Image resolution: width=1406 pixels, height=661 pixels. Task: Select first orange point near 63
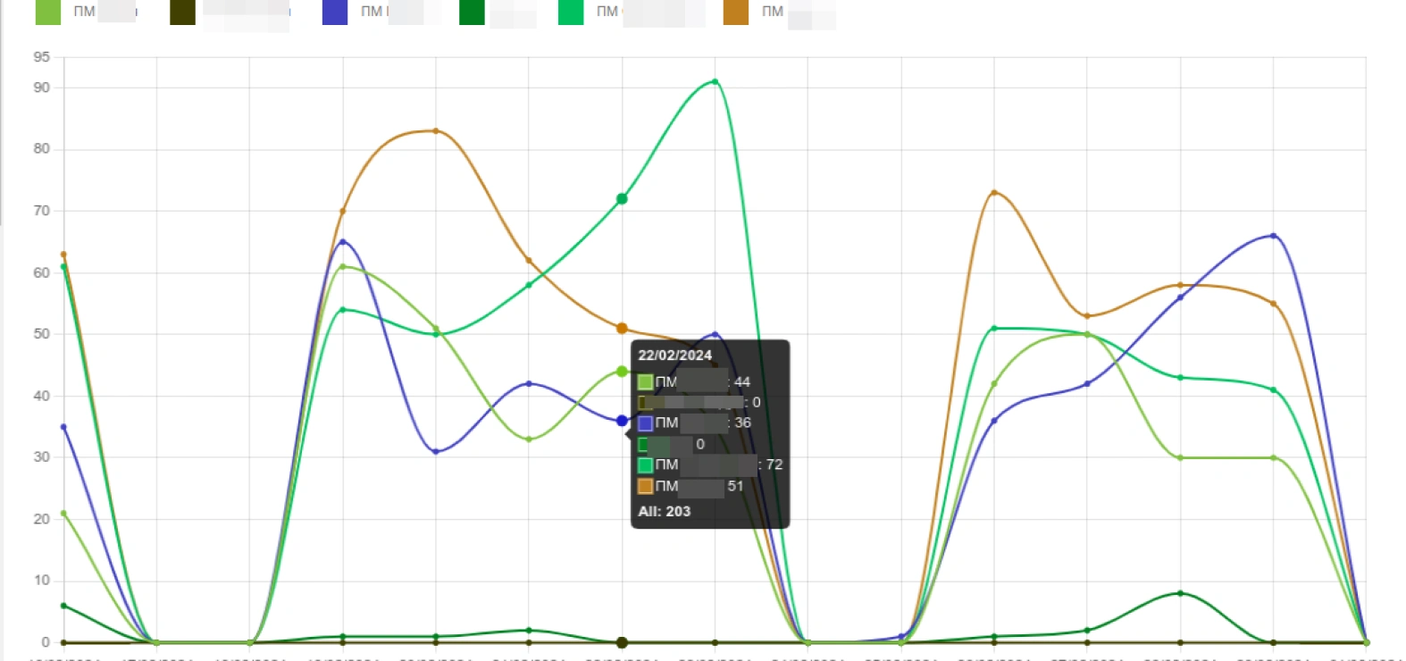(x=63, y=255)
